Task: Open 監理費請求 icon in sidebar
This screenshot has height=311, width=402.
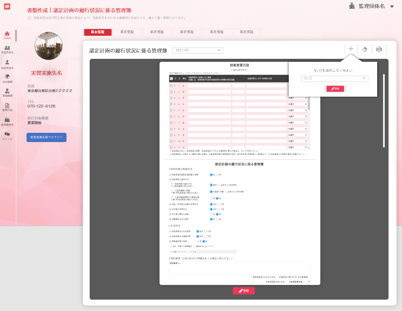Action: coord(7,121)
